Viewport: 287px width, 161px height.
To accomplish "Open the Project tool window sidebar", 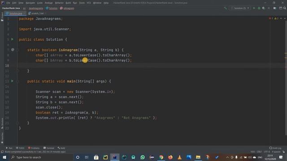I will [x=2, y=17].
